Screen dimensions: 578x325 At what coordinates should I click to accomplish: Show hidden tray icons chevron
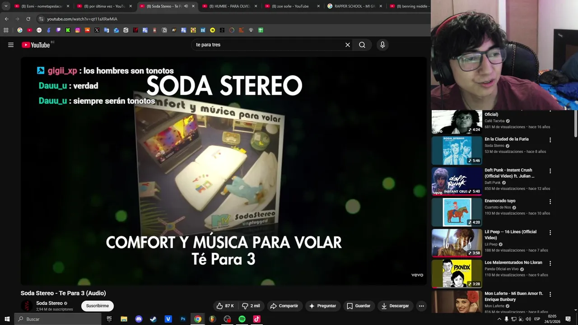pos(499,319)
